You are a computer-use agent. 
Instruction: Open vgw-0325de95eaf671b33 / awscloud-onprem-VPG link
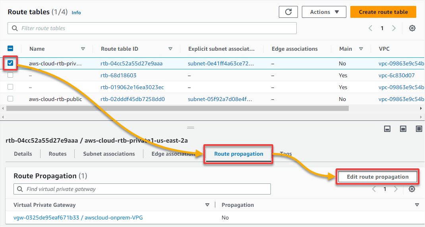[78, 217]
